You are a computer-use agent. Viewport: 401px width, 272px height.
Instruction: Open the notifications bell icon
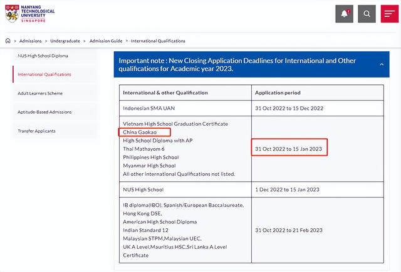(x=345, y=13)
